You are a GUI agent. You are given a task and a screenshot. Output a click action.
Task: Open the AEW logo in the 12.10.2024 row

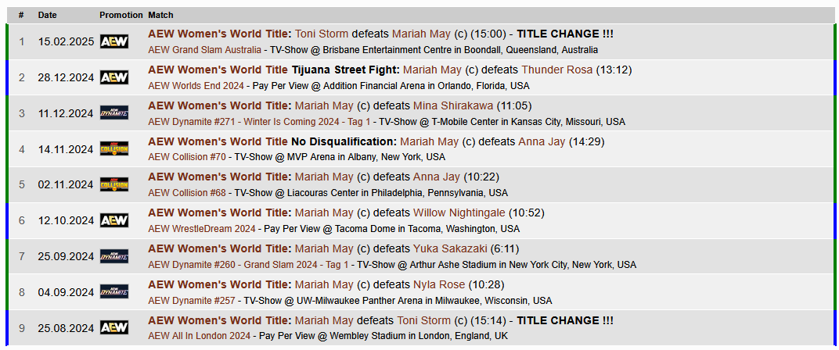point(114,220)
